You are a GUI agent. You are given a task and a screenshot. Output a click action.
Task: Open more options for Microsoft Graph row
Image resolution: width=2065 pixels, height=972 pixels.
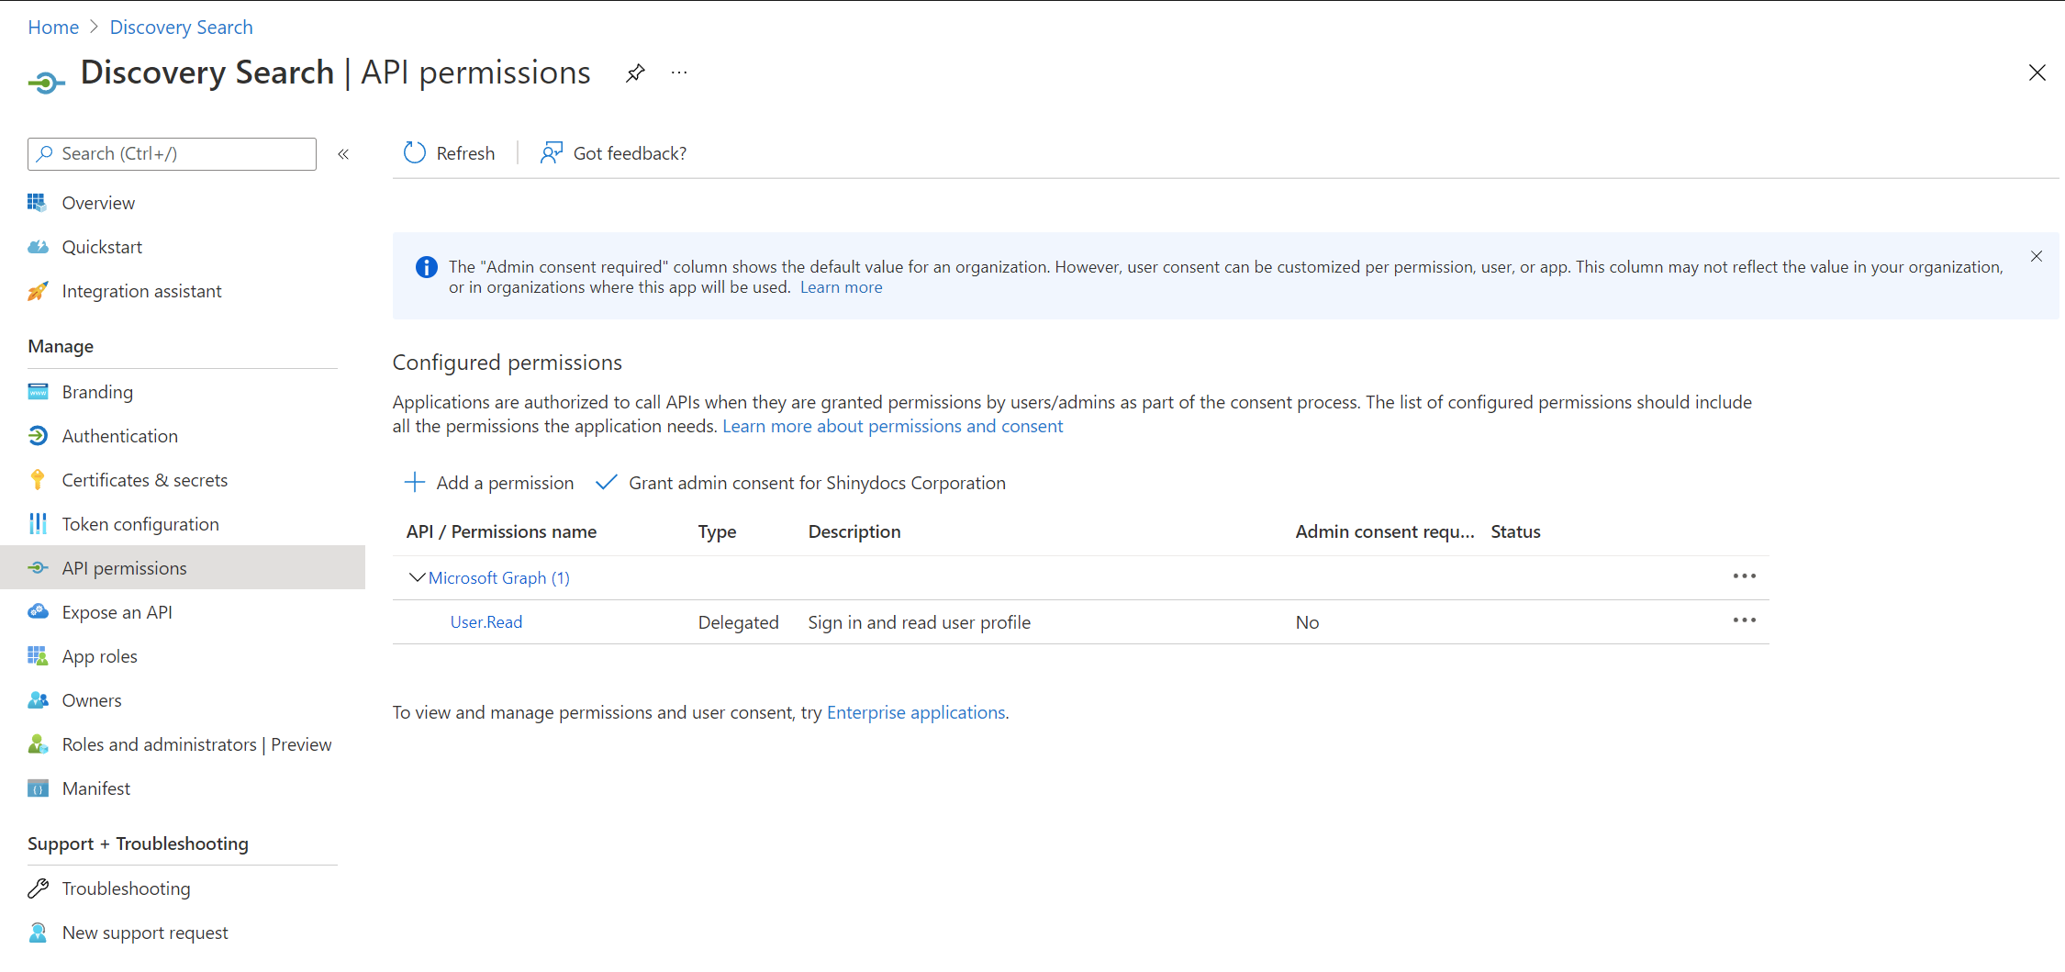click(1744, 576)
